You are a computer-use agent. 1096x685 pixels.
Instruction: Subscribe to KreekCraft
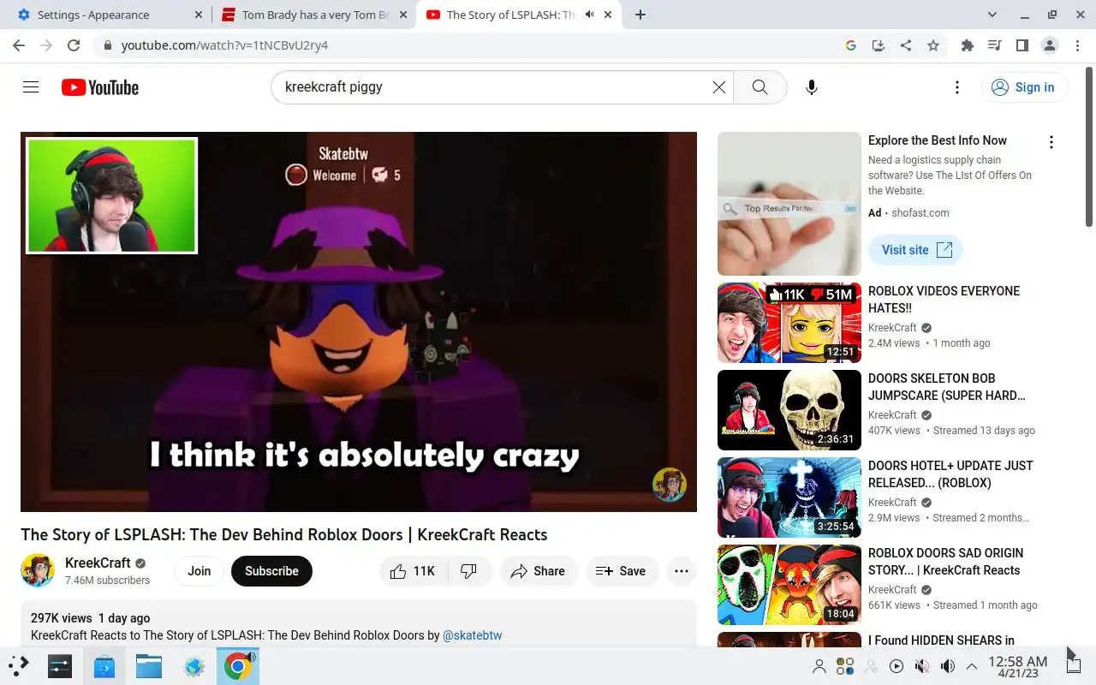[x=271, y=571]
